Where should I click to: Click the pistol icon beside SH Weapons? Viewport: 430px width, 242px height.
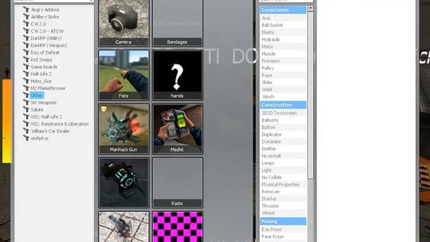click(x=26, y=102)
